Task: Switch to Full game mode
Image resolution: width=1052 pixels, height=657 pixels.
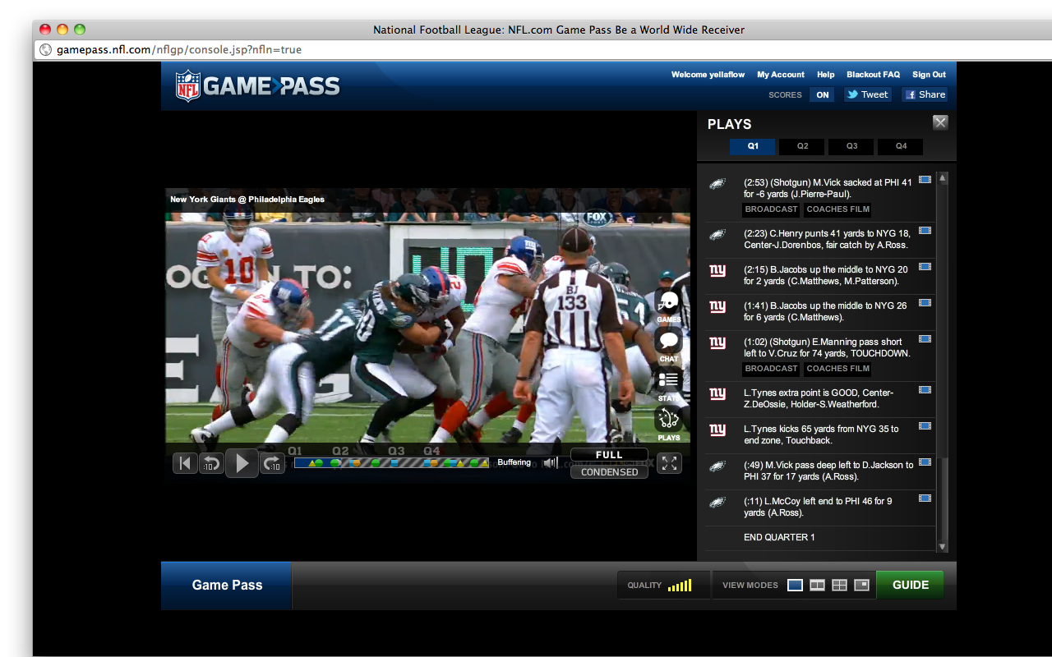Action: tap(609, 455)
